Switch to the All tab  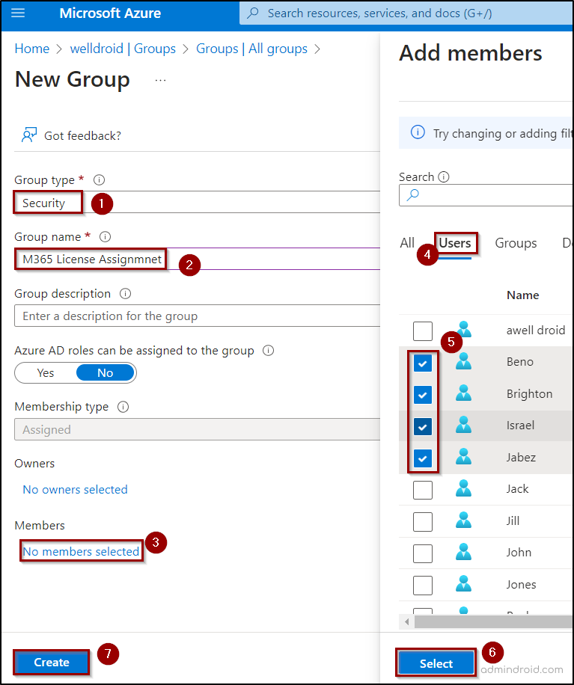tap(407, 243)
